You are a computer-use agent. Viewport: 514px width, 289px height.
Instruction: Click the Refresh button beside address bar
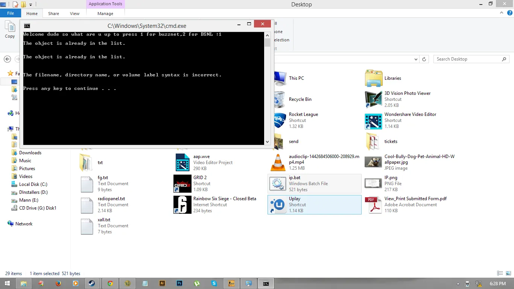424,59
